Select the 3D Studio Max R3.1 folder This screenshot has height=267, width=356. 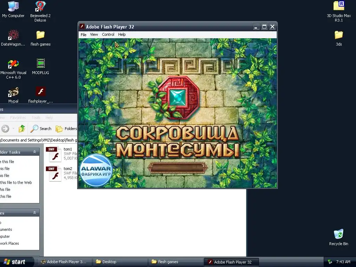point(339,11)
